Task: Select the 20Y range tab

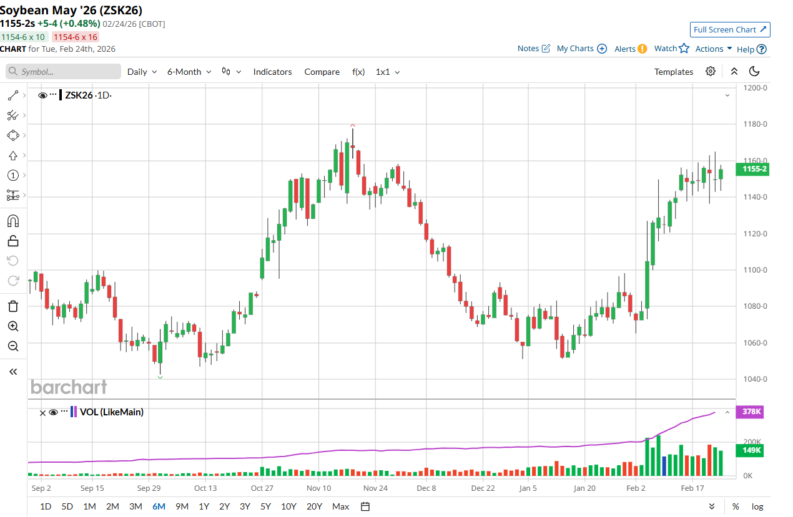Action: [315, 506]
